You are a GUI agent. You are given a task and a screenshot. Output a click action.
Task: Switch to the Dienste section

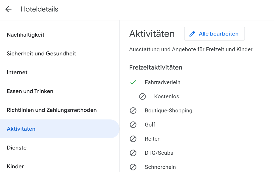(x=17, y=148)
